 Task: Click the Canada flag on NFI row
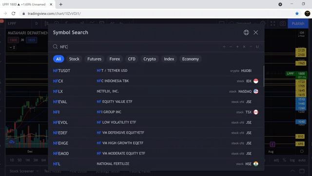pos(256,112)
